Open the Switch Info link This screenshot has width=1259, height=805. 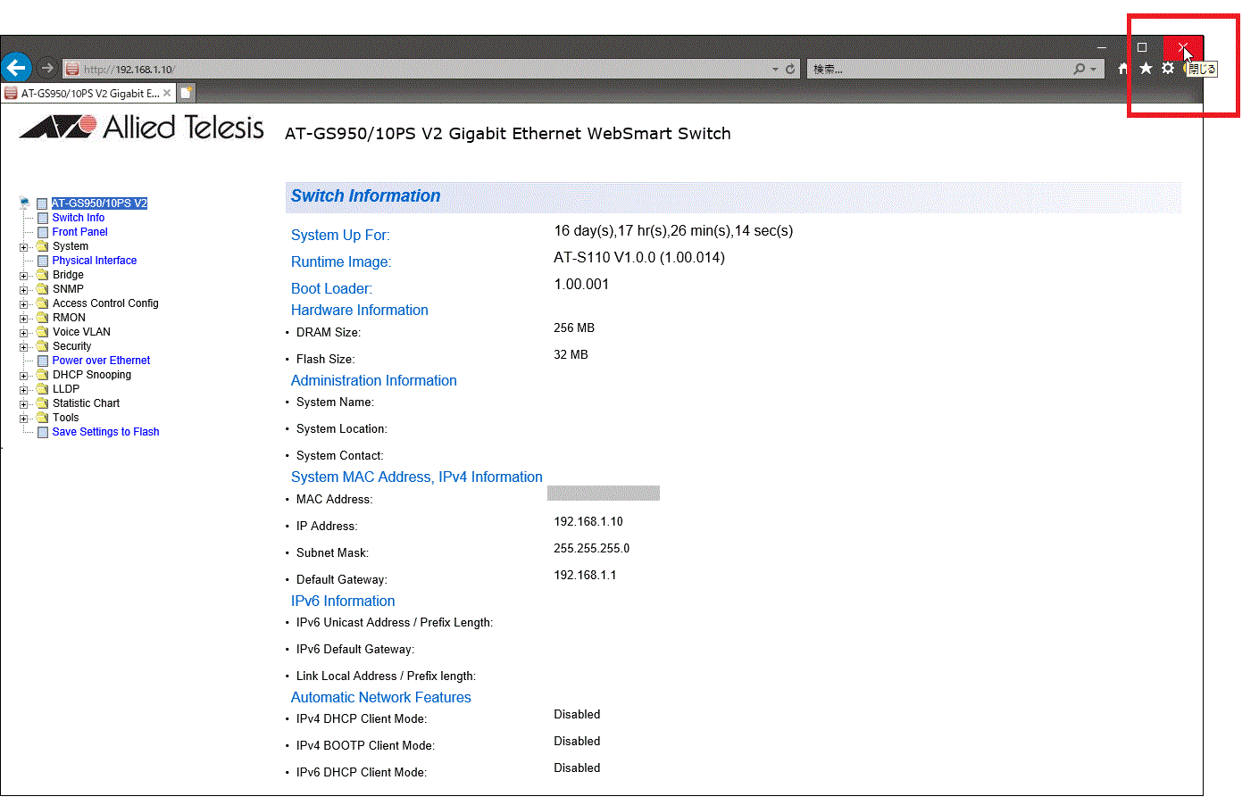pyautogui.click(x=79, y=218)
